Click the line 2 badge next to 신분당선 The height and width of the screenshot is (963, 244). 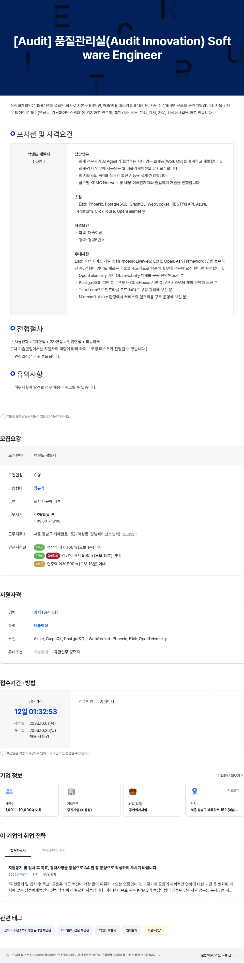tap(39, 556)
